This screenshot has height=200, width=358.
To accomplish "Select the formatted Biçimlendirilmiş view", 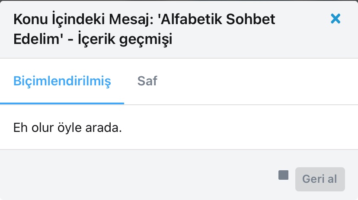I will point(62,81).
